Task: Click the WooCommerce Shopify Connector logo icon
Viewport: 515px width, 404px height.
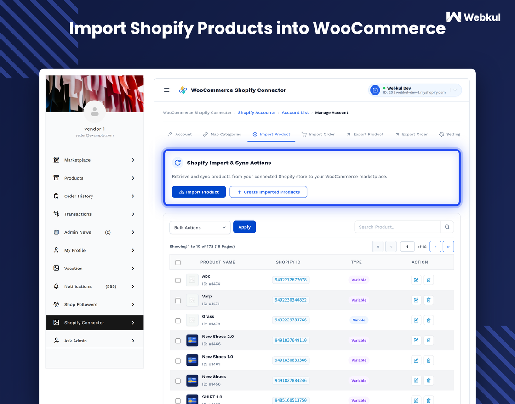Action: click(x=183, y=90)
